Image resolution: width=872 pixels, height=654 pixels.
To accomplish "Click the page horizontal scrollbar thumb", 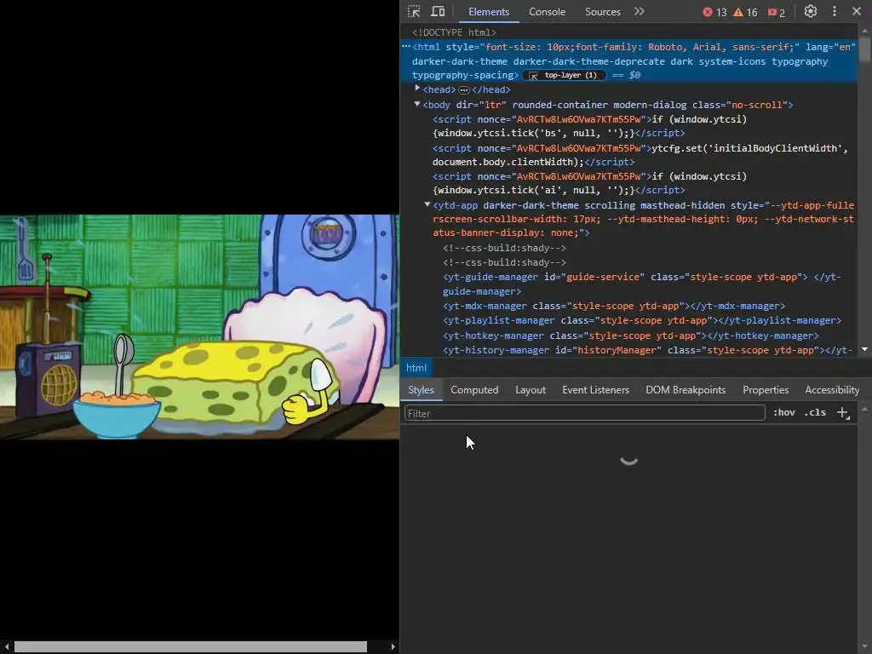I will click(190, 647).
